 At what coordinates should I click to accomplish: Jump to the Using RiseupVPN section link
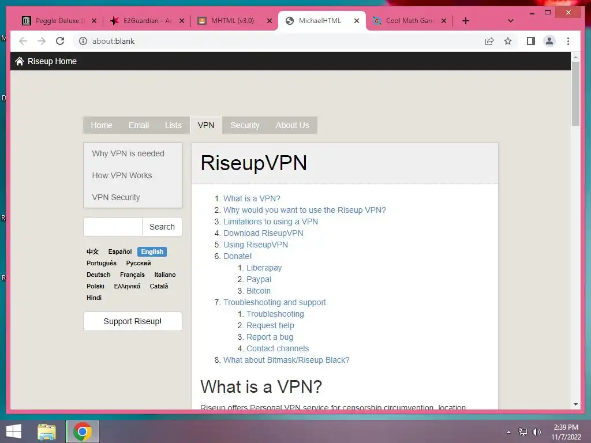256,245
